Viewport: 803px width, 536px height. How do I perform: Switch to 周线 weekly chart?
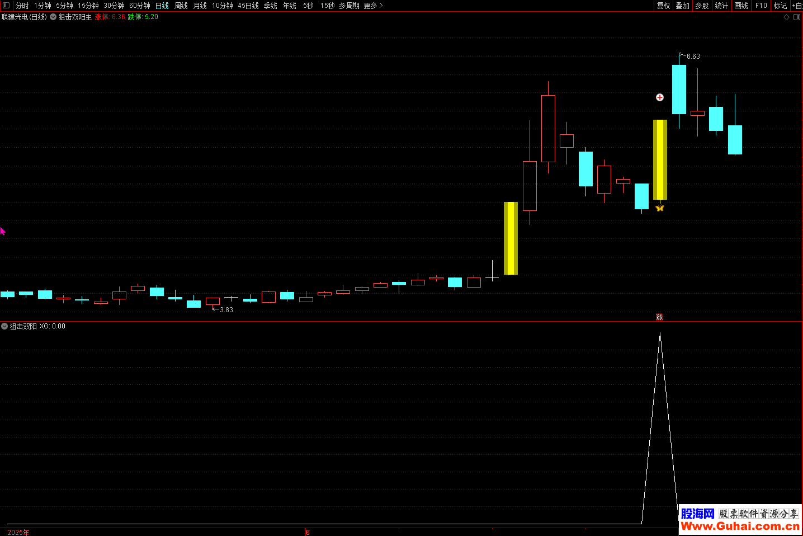tap(181, 6)
